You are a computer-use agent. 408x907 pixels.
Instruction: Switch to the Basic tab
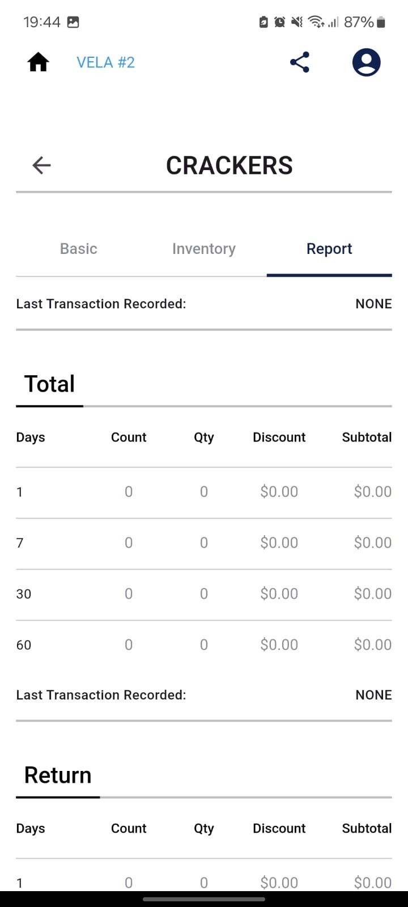(79, 249)
